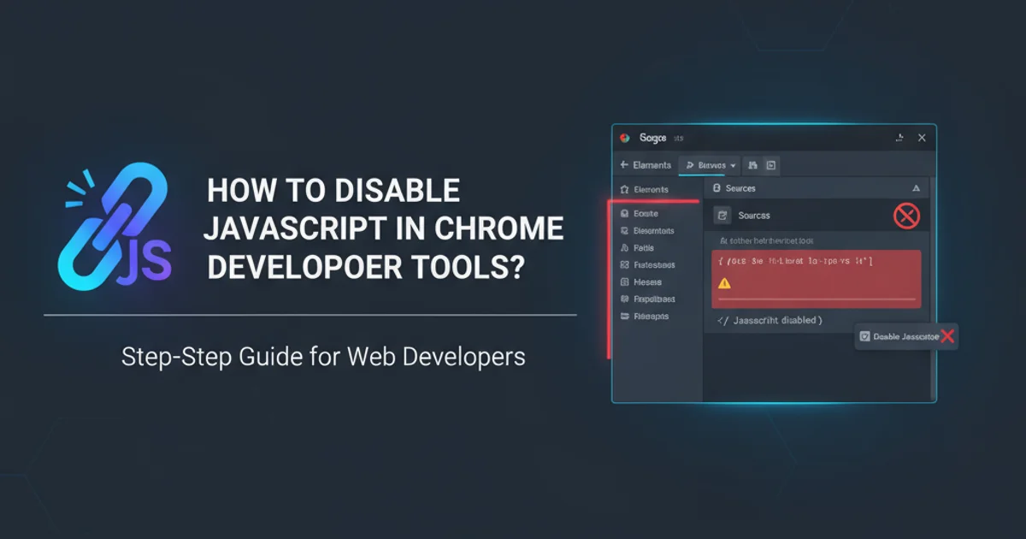The height and width of the screenshot is (539, 1026).
Task: Expand the dropdown arrow on the active tab
Action: pyautogui.click(x=734, y=165)
